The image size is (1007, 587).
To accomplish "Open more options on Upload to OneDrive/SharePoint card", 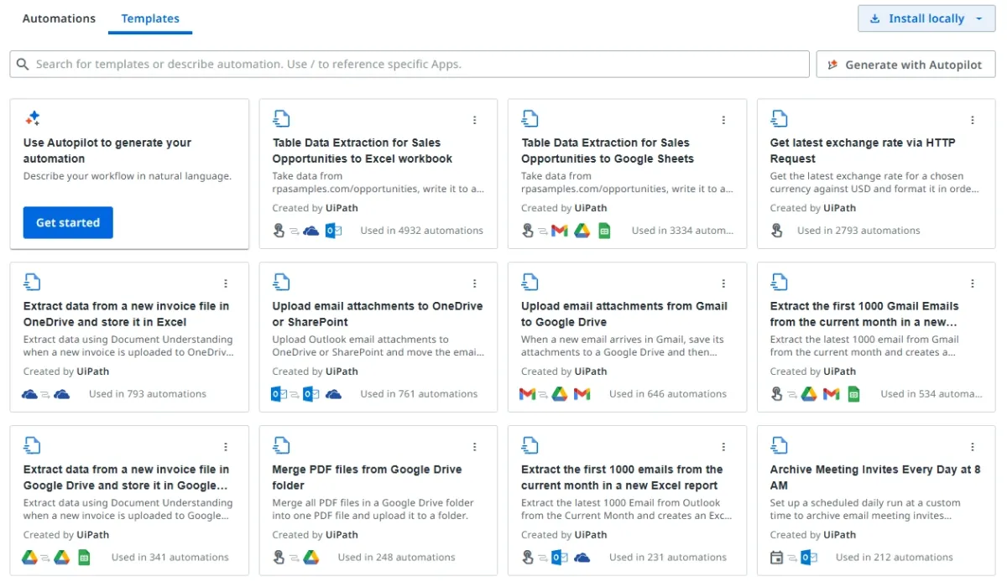I will coord(475,283).
